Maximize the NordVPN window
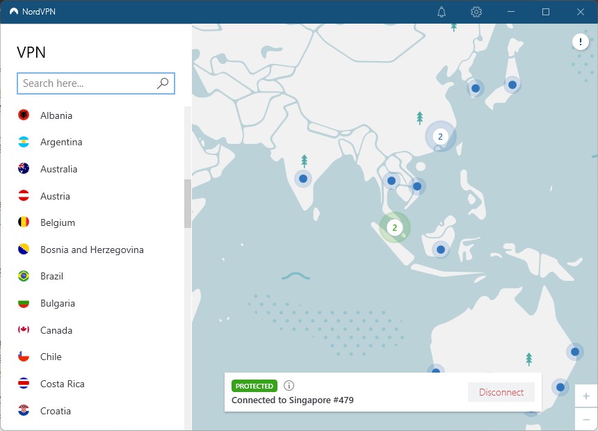Screen dimensions: 598x431 click(x=546, y=12)
